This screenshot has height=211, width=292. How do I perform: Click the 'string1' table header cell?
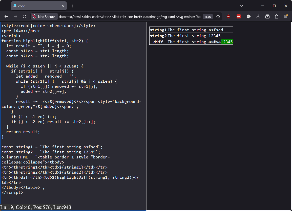[158, 30]
